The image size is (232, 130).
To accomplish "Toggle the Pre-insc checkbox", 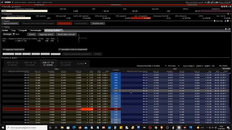I will point(215,21).
